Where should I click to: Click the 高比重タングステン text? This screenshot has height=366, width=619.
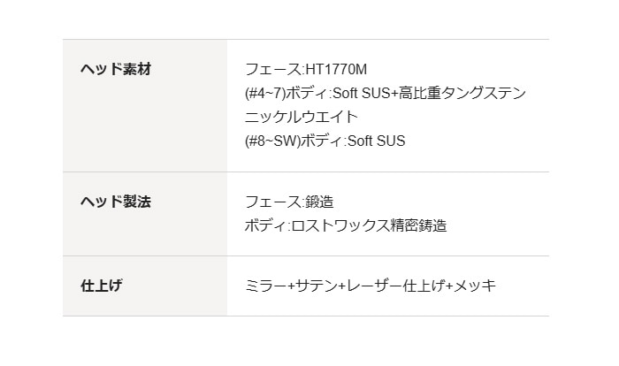462,93
